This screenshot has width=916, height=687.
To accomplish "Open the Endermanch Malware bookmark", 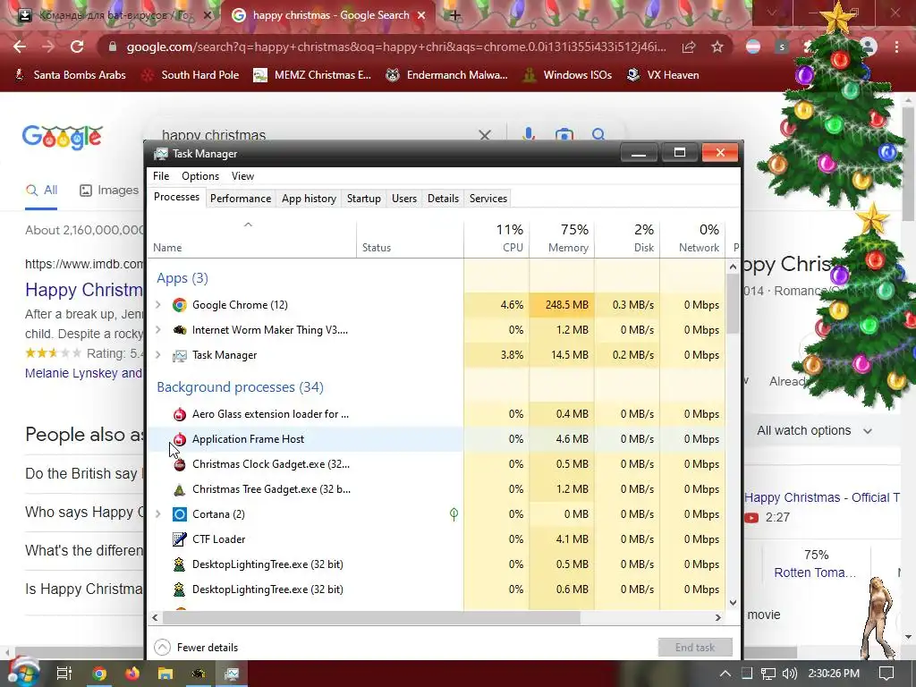I will [x=447, y=75].
